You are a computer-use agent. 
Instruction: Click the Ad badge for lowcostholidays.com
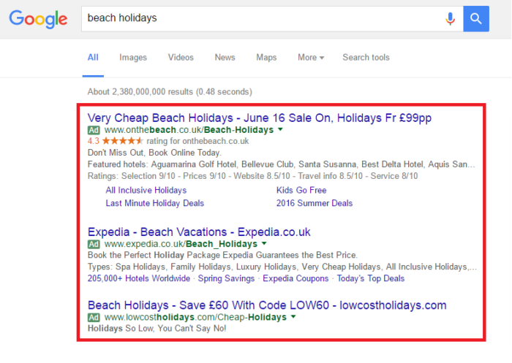pos(94,317)
